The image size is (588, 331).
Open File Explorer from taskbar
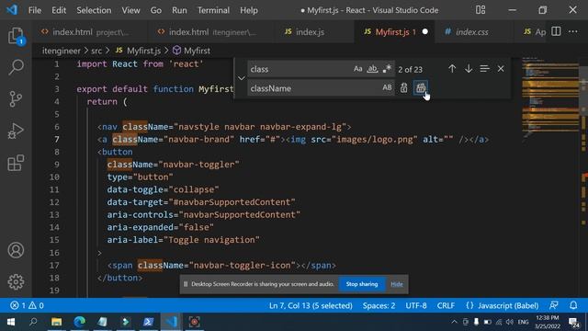56,322
